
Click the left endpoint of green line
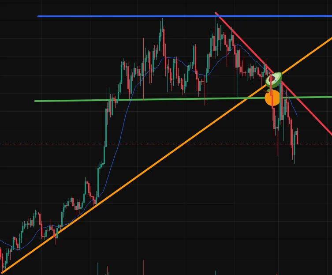35,101
